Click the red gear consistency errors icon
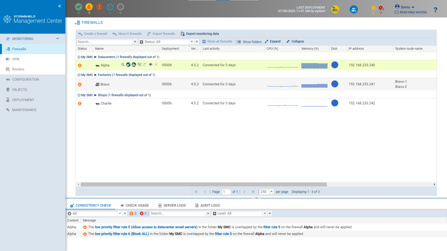 (x=381, y=9)
